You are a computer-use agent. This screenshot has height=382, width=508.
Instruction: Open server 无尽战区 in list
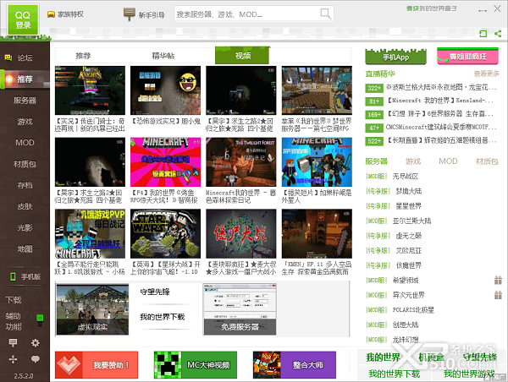[406, 177]
